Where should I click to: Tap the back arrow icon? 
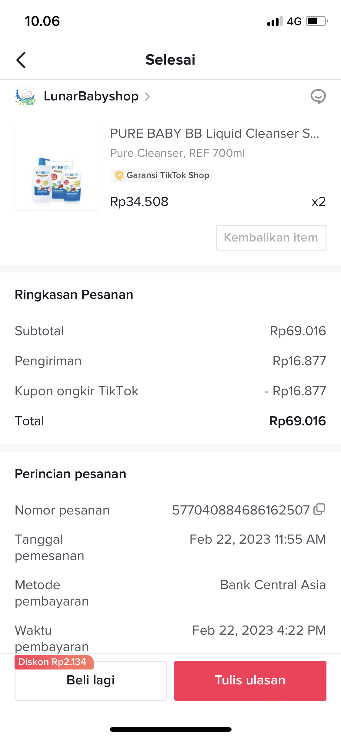pyautogui.click(x=21, y=60)
